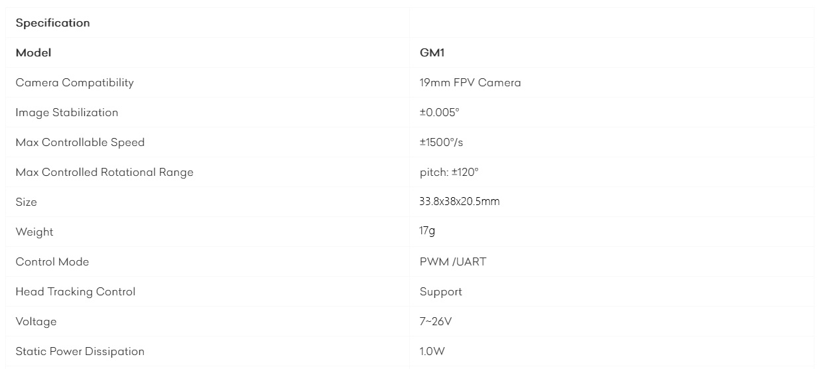Click the ±0.005° stabilization value
This screenshot has width=829, height=369.
pos(439,112)
